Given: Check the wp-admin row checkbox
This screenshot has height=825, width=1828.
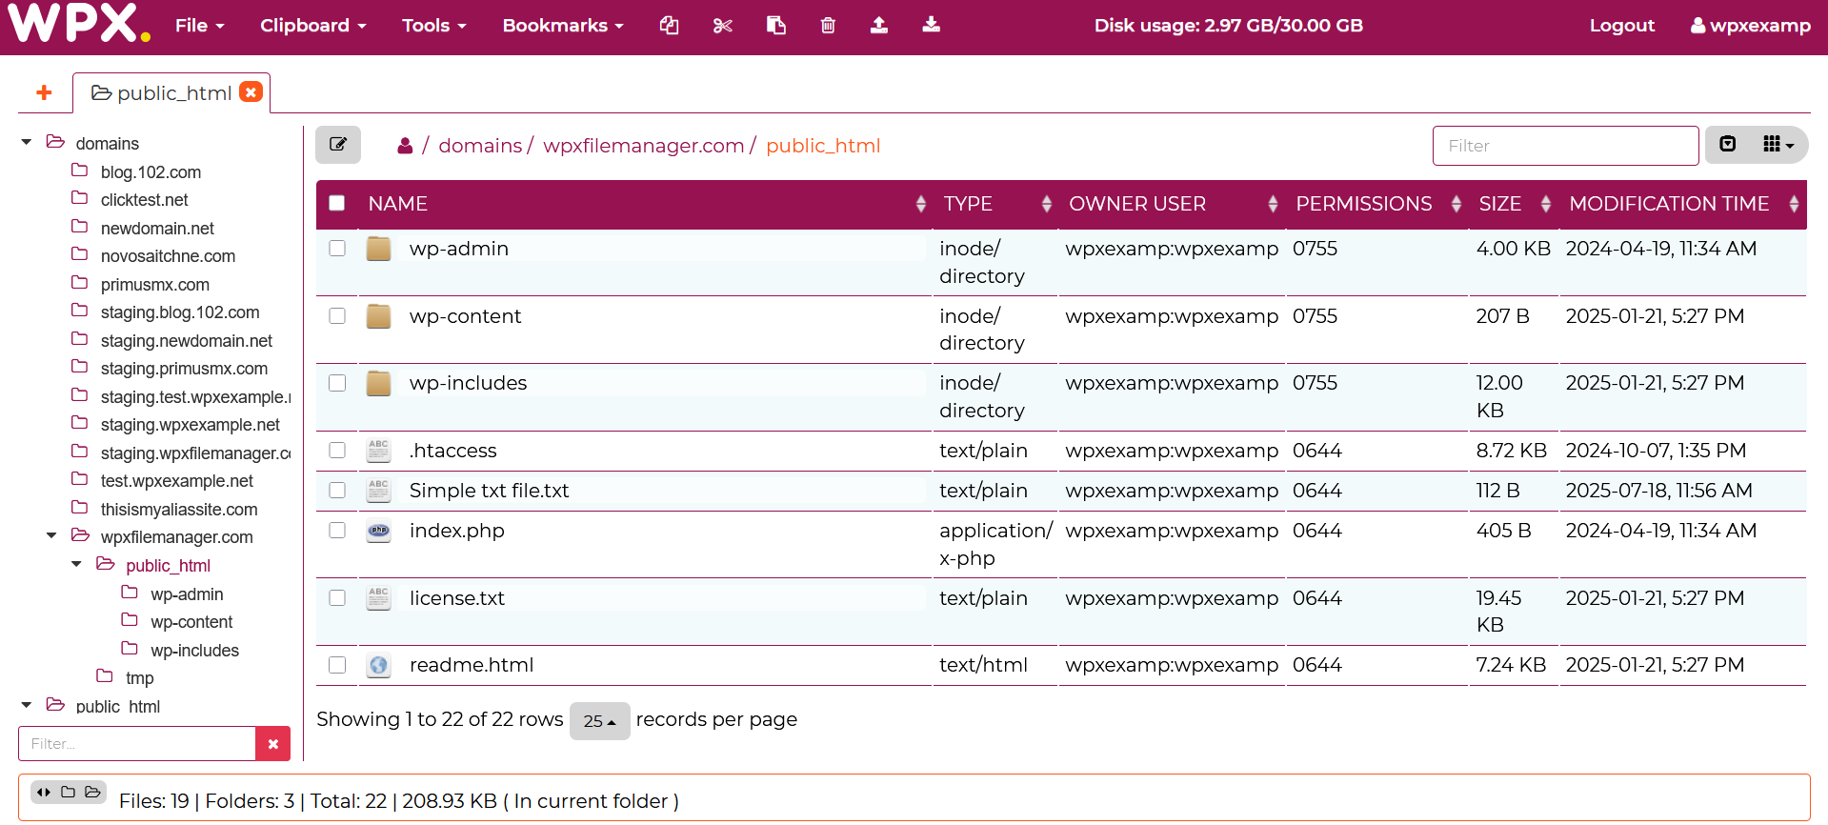Looking at the screenshot, I should click(337, 248).
